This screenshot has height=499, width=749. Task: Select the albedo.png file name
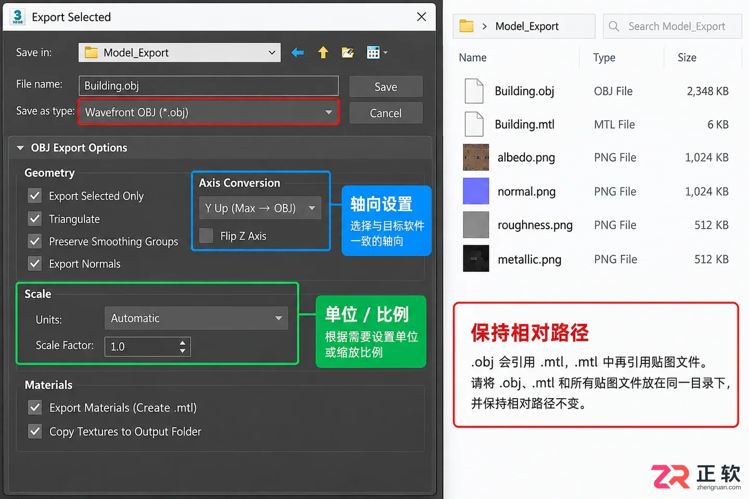pos(526,157)
